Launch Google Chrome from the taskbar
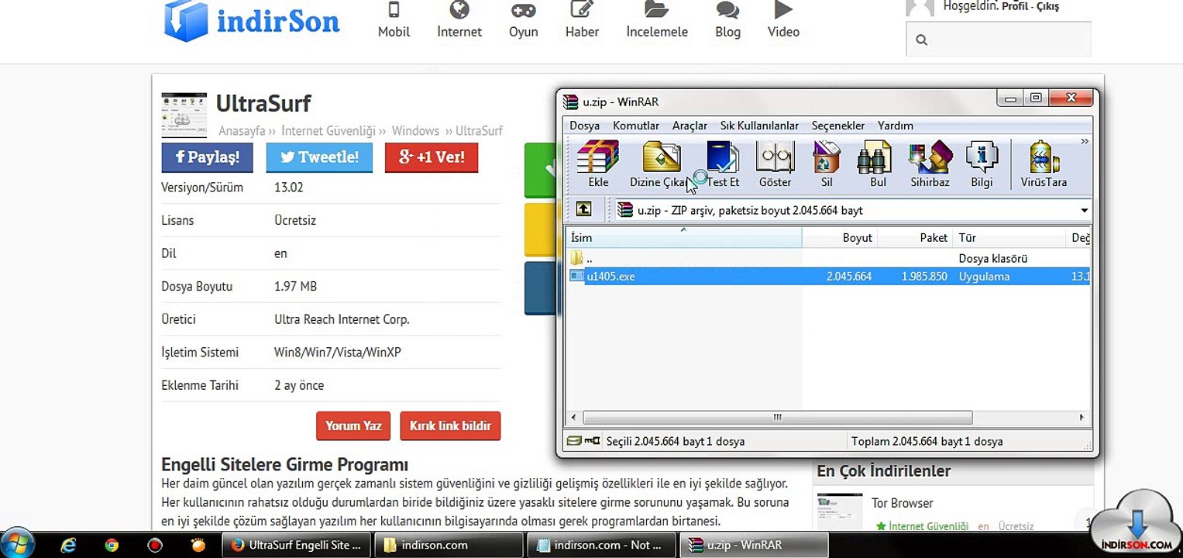This screenshot has height=558, width=1183. pyautogui.click(x=112, y=545)
